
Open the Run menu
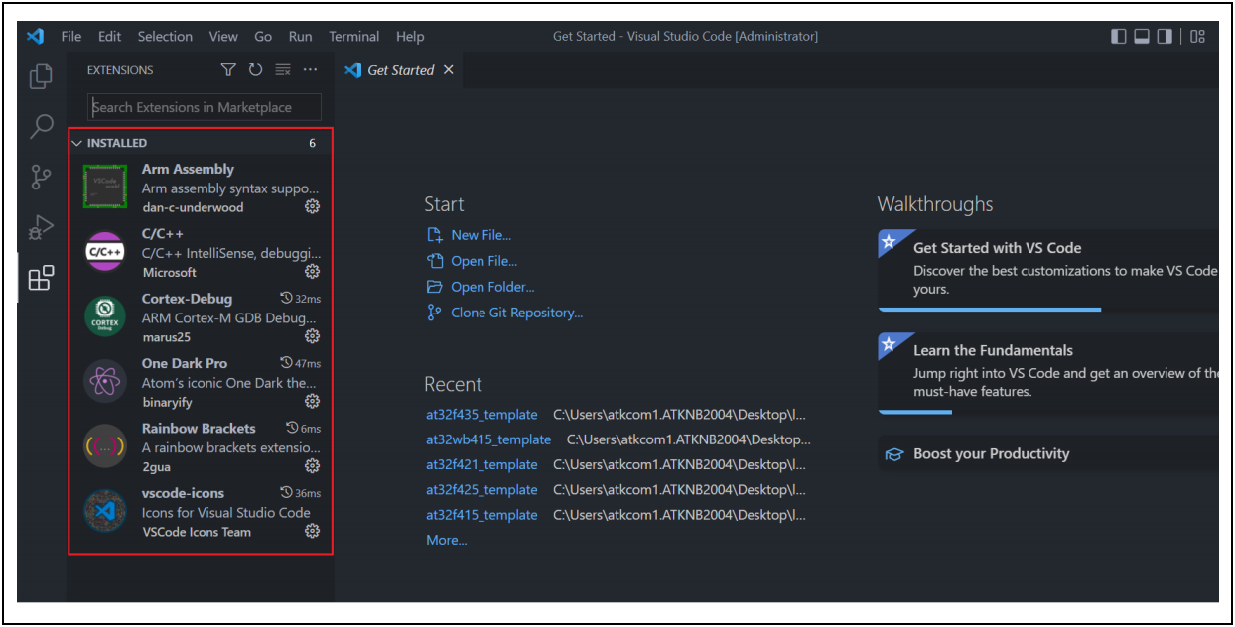[300, 37]
